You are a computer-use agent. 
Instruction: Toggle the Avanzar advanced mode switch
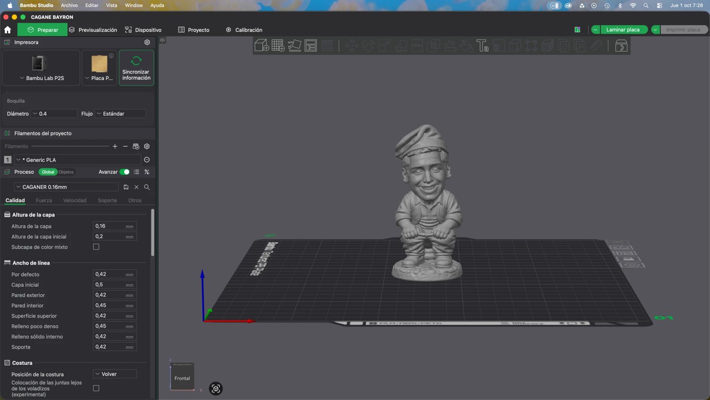pos(124,172)
